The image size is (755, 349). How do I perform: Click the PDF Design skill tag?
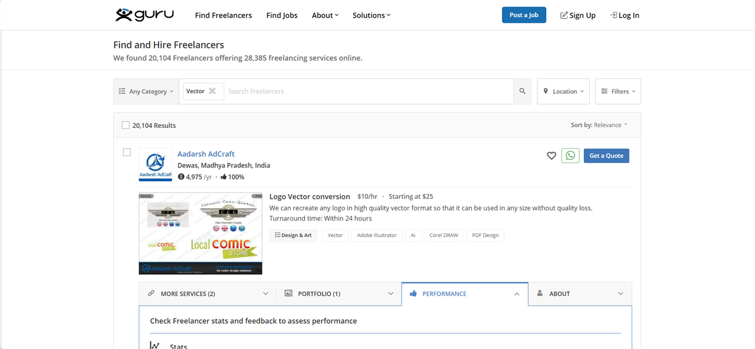click(485, 235)
